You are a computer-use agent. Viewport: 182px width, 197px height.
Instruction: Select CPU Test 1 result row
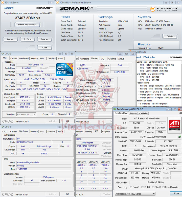click(x=150, y=77)
